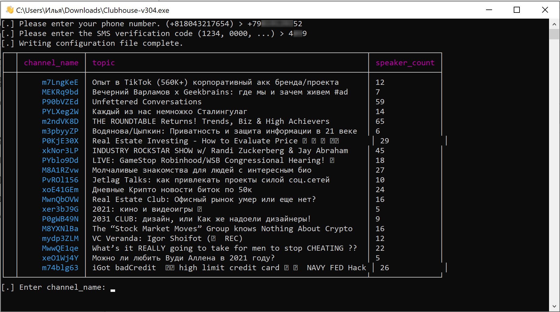This screenshot has height=312, width=560.
Task: Select channel name MEKRq9bd
Action: pos(60,92)
